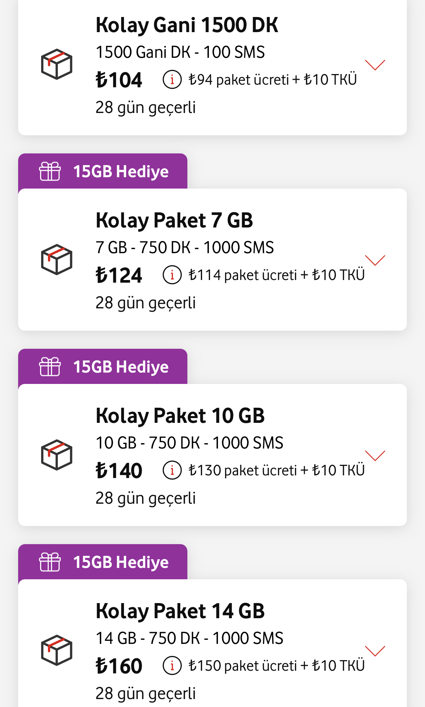Open price info icon next to ₺124
425x707 pixels.
tap(172, 275)
